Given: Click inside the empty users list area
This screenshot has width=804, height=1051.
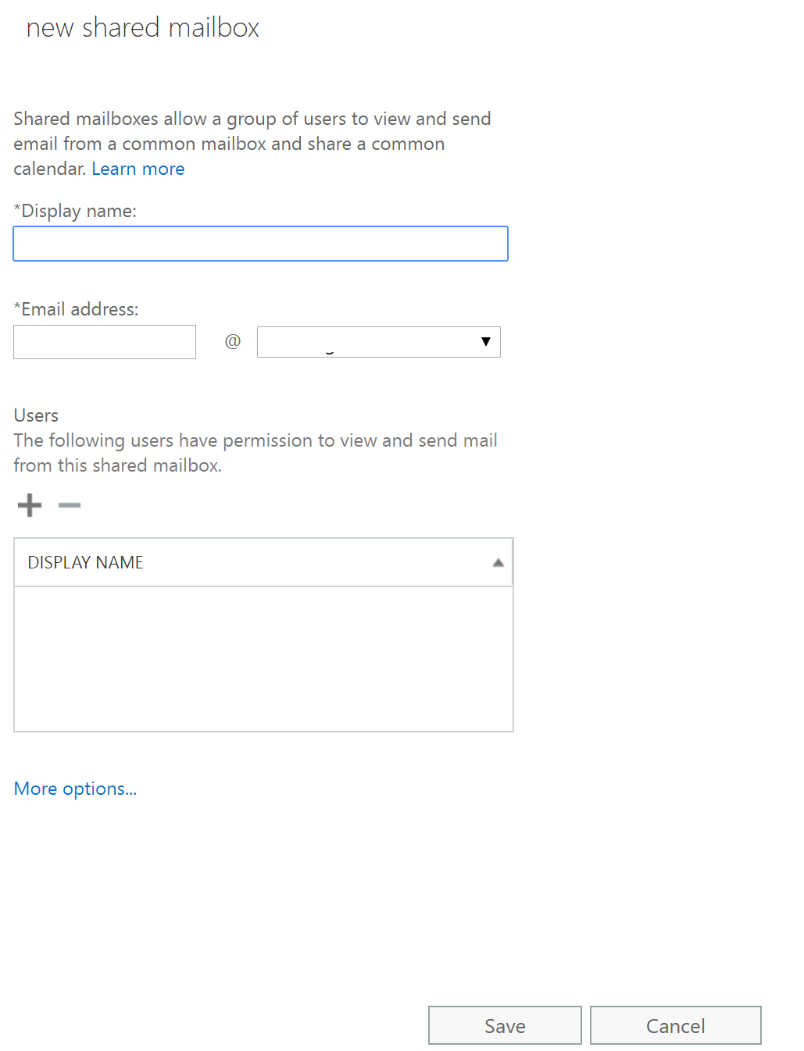Looking at the screenshot, I should pos(263,658).
